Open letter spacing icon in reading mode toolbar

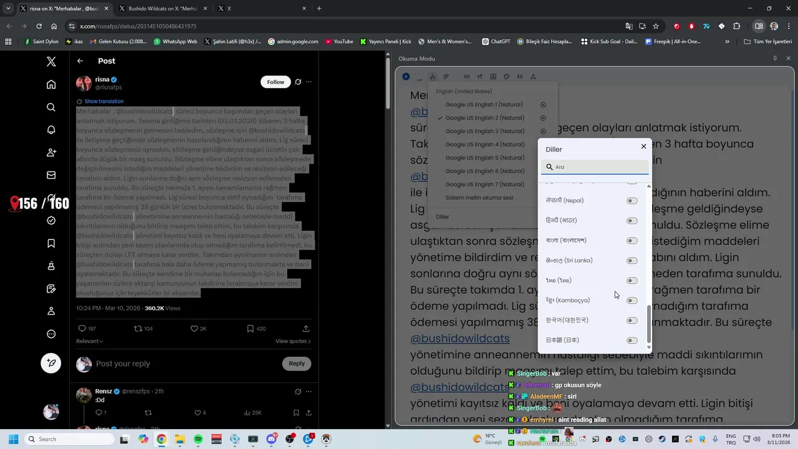point(533,76)
